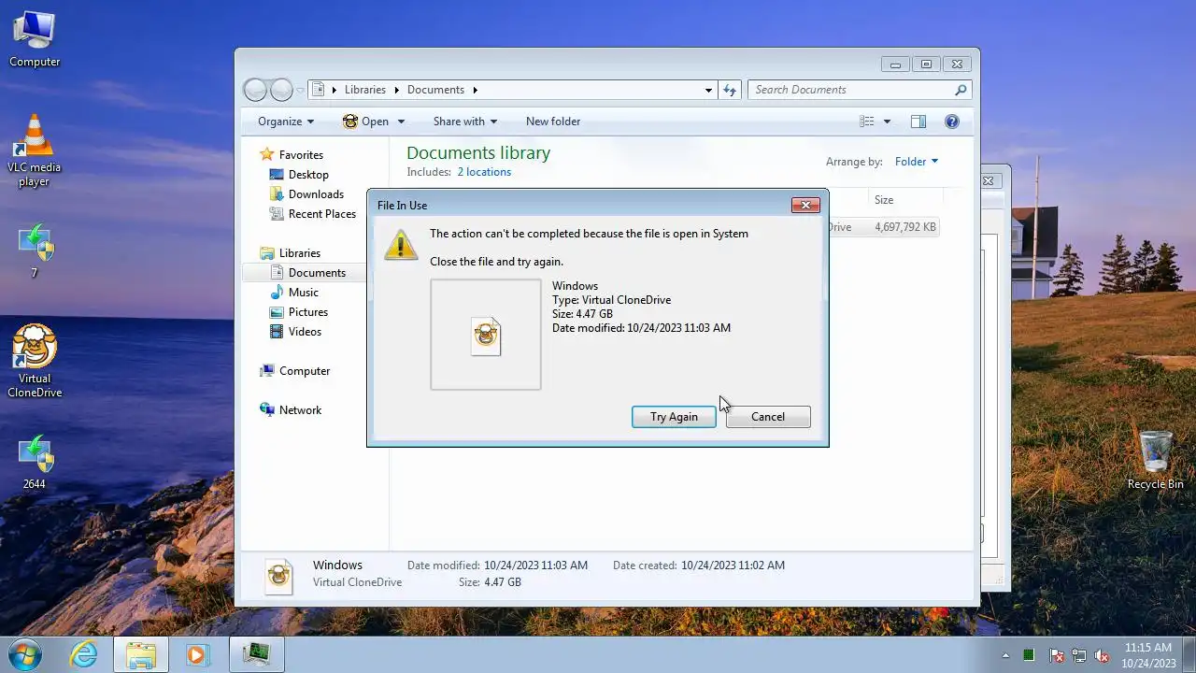Screen dimensions: 1196x673
Task: Click the muted volume tray icon
Action: [x=1103, y=655]
